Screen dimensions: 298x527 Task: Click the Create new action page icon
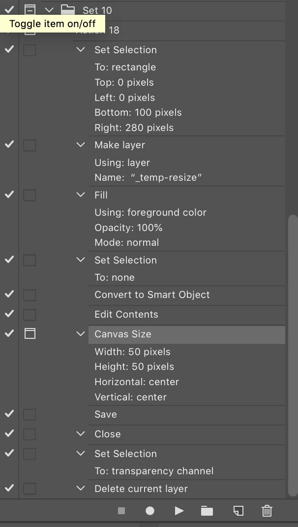238,511
